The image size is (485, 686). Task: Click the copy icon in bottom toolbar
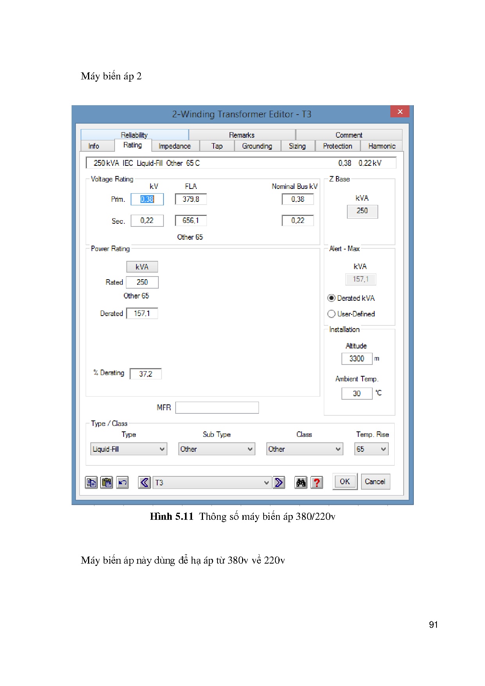click(x=91, y=483)
